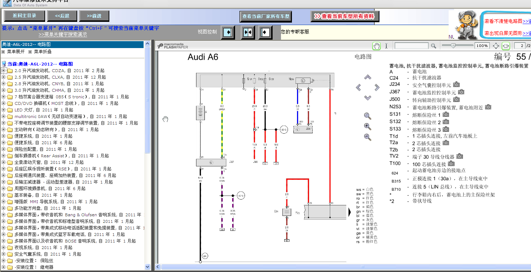Select the hand pan tool in FlashPaper toolbar

[x=376, y=46]
